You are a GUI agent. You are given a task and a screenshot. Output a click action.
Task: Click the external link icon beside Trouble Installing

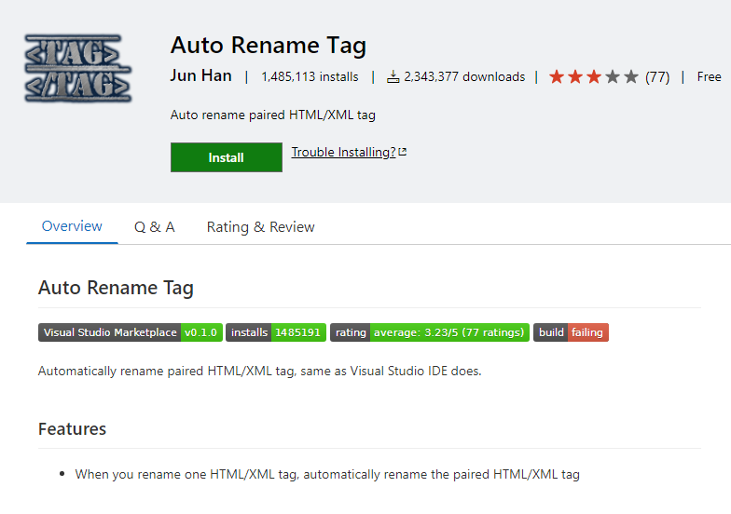click(x=403, y=152)
